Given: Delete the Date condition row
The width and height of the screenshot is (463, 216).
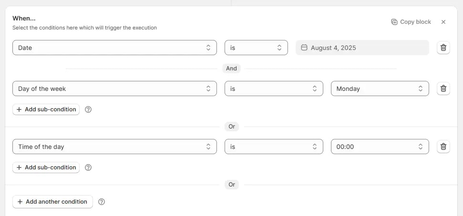Looking at the screenshot, I should [x=443, y=48].
